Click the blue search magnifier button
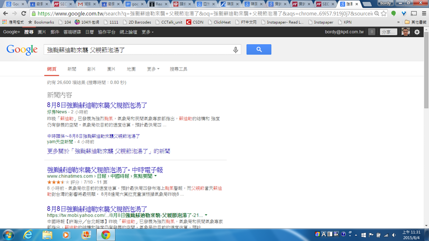 (x=259, y=50)
